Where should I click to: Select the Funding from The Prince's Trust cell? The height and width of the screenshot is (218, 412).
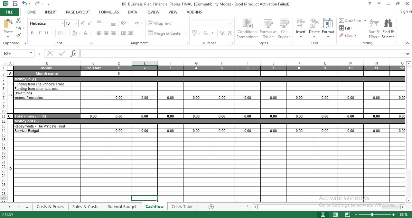(x=47, y=84)
